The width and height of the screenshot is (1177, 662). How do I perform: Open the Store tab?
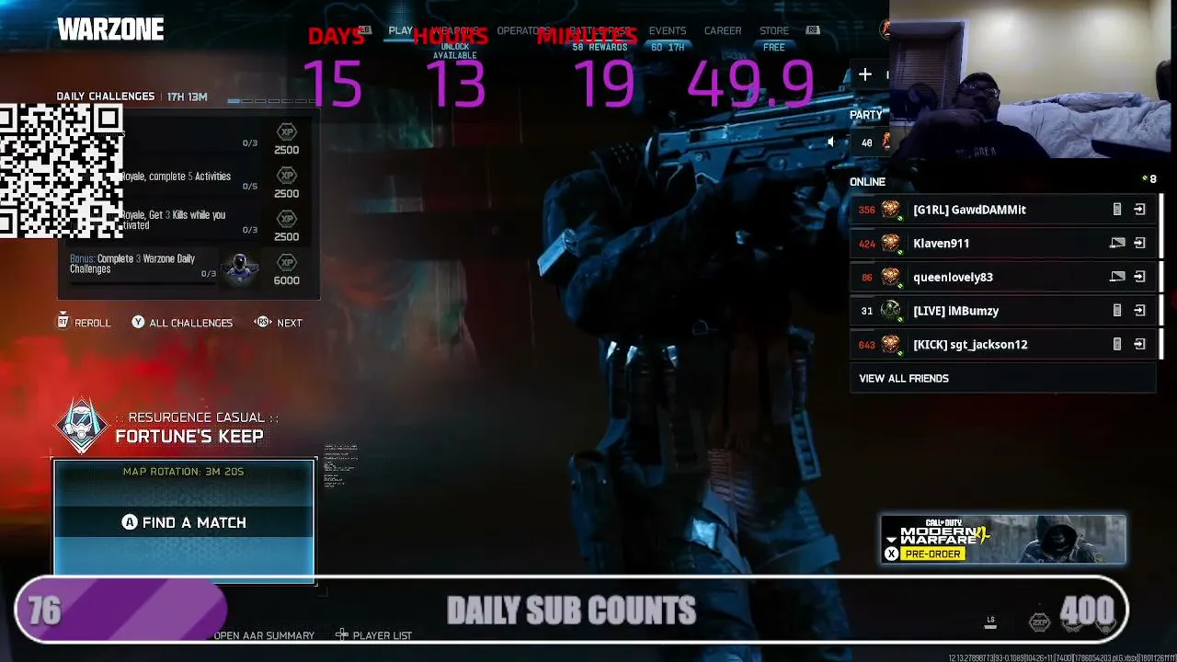pos(774,30)
